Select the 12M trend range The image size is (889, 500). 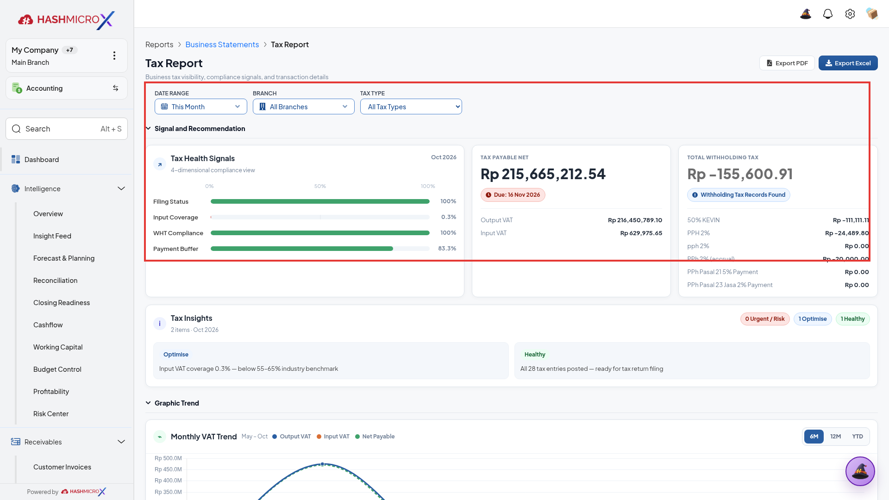coord(836,437)
